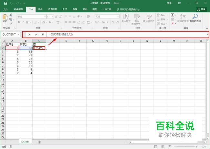Confirm formula entry with checkmark button
Viewport: 210px width, 149px height.
click(x=36, y=35)
